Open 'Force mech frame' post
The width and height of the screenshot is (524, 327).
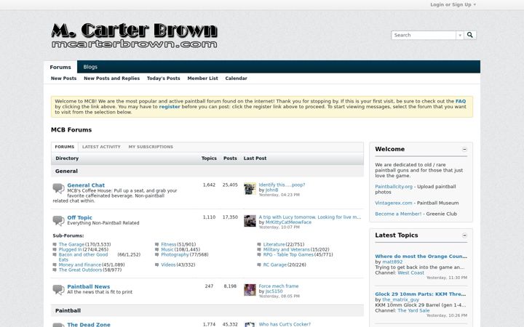click(278, 286)
